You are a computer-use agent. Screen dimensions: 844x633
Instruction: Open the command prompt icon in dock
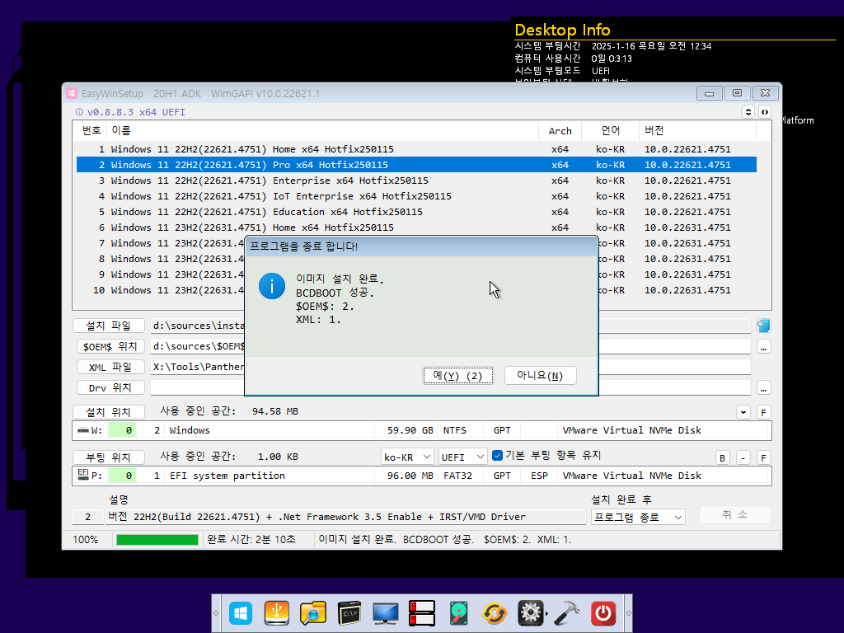point(349,613)
